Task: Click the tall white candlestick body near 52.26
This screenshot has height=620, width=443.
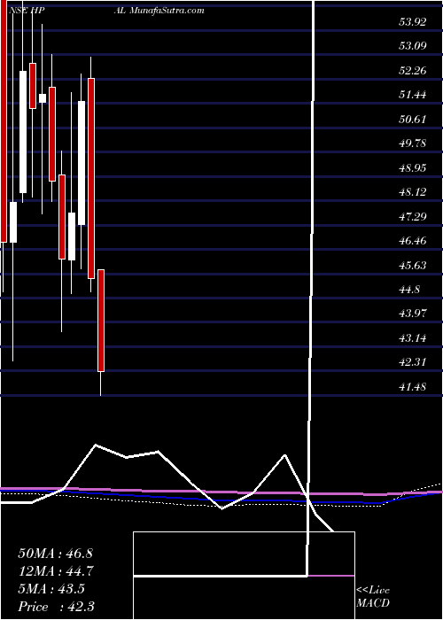Action: click(x=23, y=132)
